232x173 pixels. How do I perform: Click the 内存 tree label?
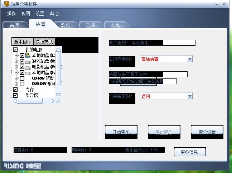[x=30, y=90]
